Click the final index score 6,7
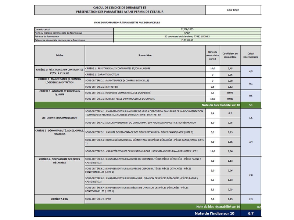 pos(251,213)
